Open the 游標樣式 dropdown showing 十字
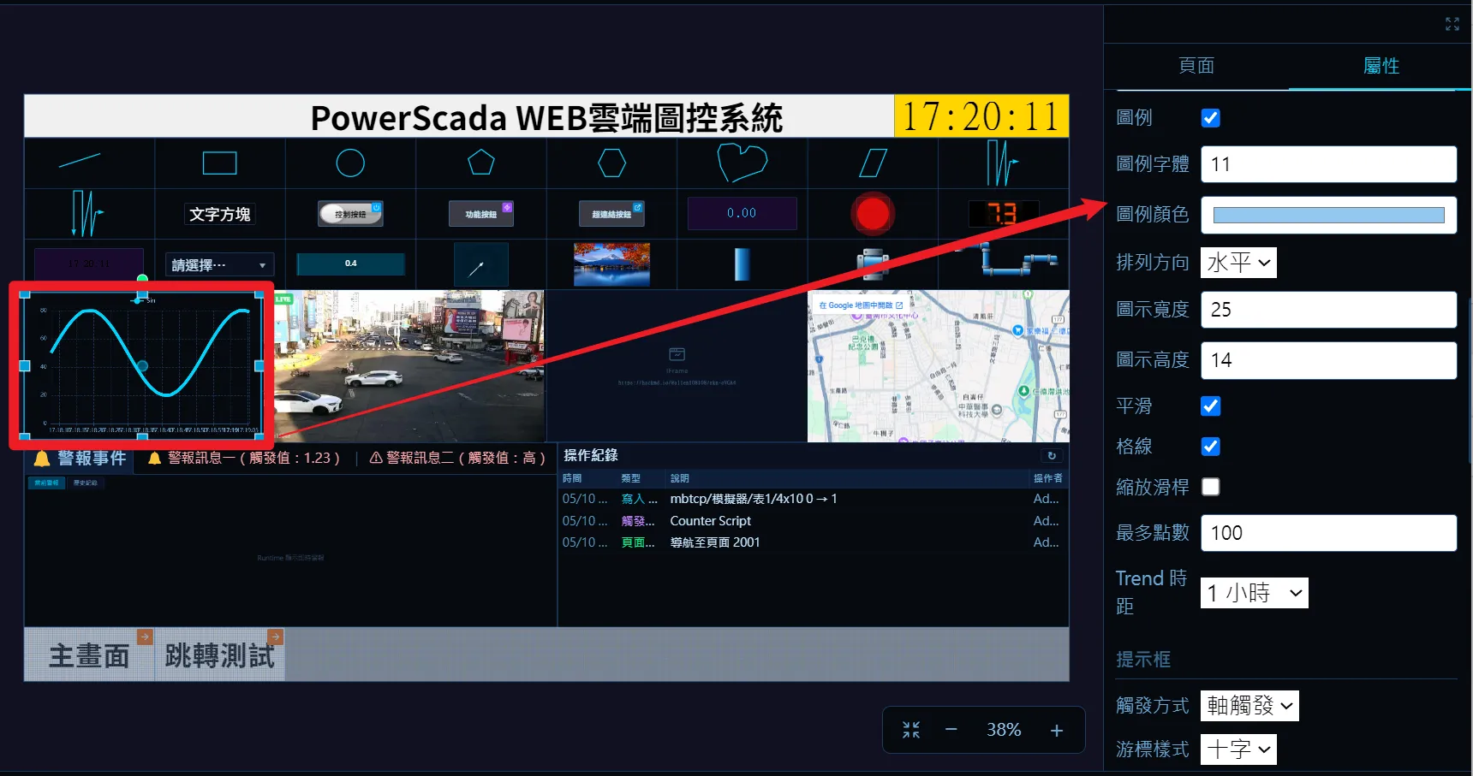Screen dimensions: 1473x776 pos(1238,749)
